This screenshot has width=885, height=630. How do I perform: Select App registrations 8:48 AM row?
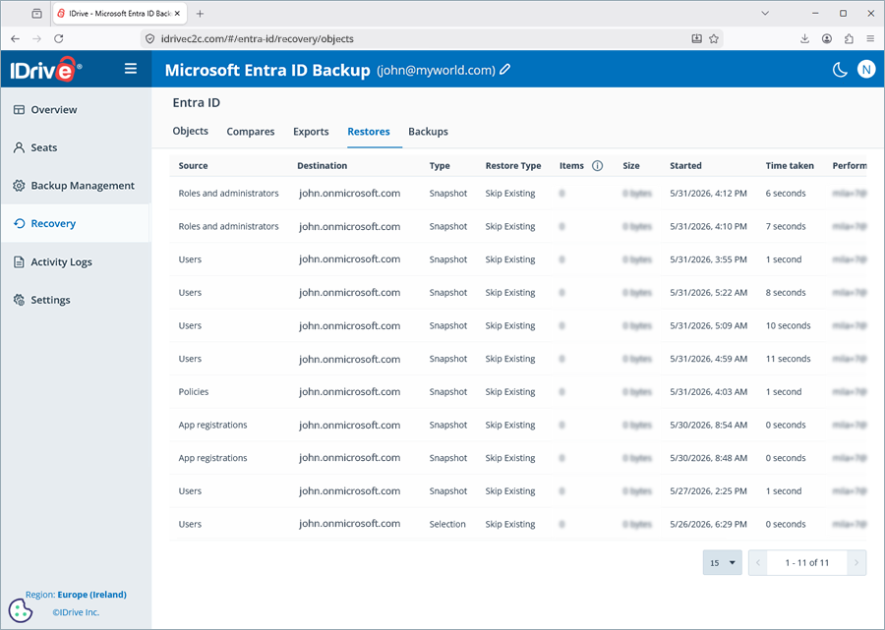(x=517, y=458)
